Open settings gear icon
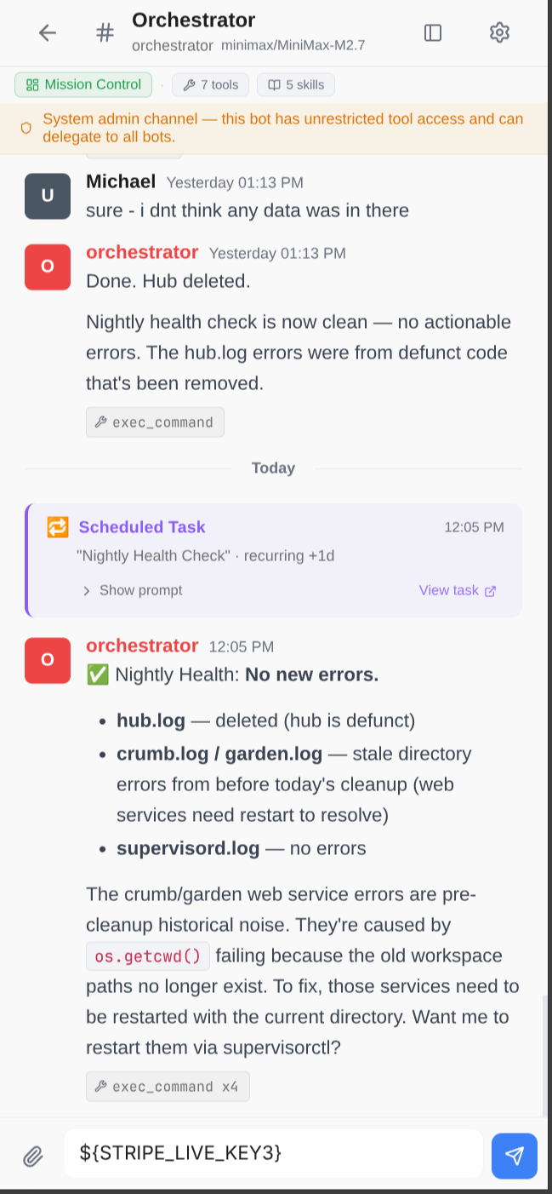This screenshot has height=1194, width=552. pos(499,33)
